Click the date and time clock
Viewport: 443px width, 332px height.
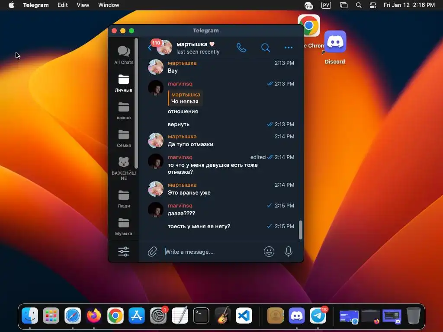coord(409,5)
